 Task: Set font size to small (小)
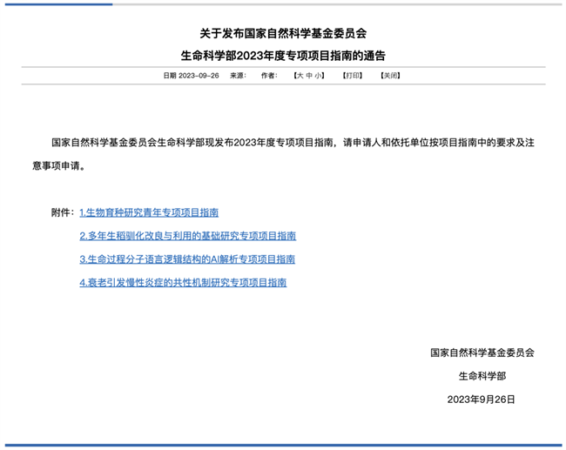click(x=318, y=76)
